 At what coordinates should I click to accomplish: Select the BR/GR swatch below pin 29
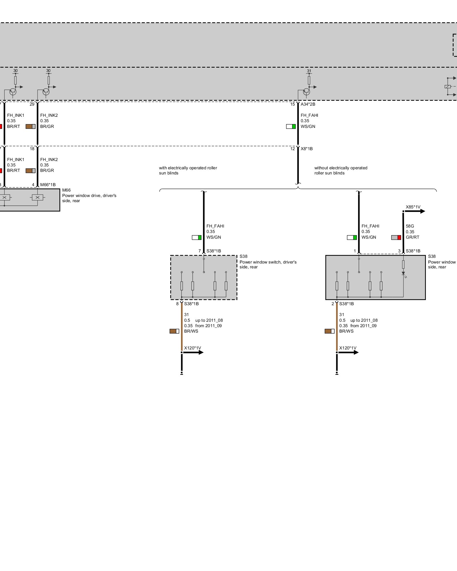[31, 126]
